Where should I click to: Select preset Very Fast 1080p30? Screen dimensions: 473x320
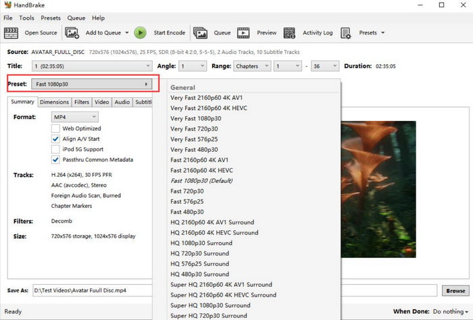click(x=195, y=118)
